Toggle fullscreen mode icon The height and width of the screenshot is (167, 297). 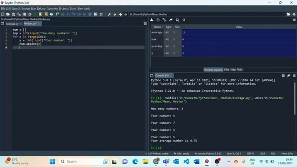[101, 14]
